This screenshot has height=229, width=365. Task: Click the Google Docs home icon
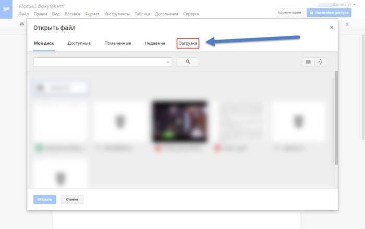(x=6, y=9)
